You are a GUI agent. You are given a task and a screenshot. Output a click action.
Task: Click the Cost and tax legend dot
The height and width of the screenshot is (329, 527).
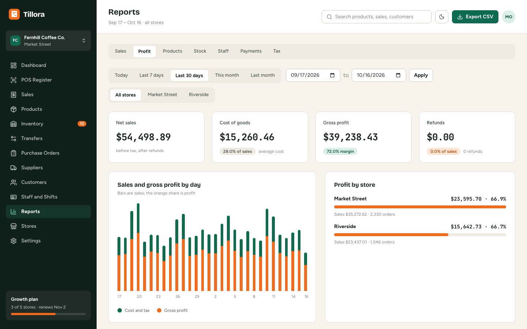[120, 310]
